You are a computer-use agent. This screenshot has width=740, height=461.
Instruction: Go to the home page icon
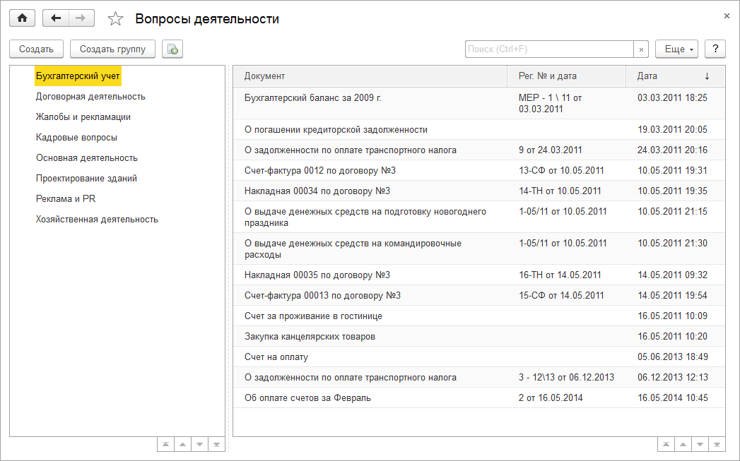pos(22,18)
